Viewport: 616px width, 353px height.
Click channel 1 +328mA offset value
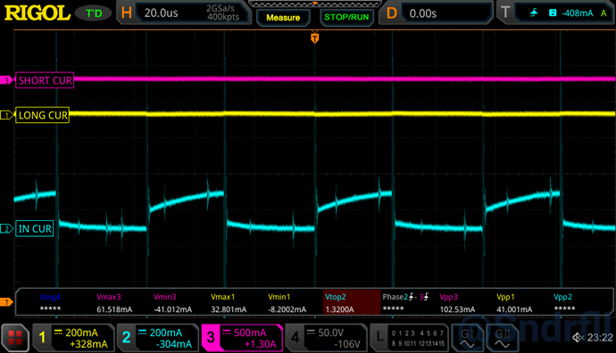click(x=88, y=344)
